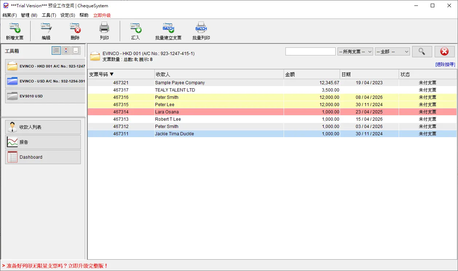Image resolution: width=458 pixels, height=271 pixels.
Task: Open the 全部 status dropdown
Action: (x=392, y=52)
